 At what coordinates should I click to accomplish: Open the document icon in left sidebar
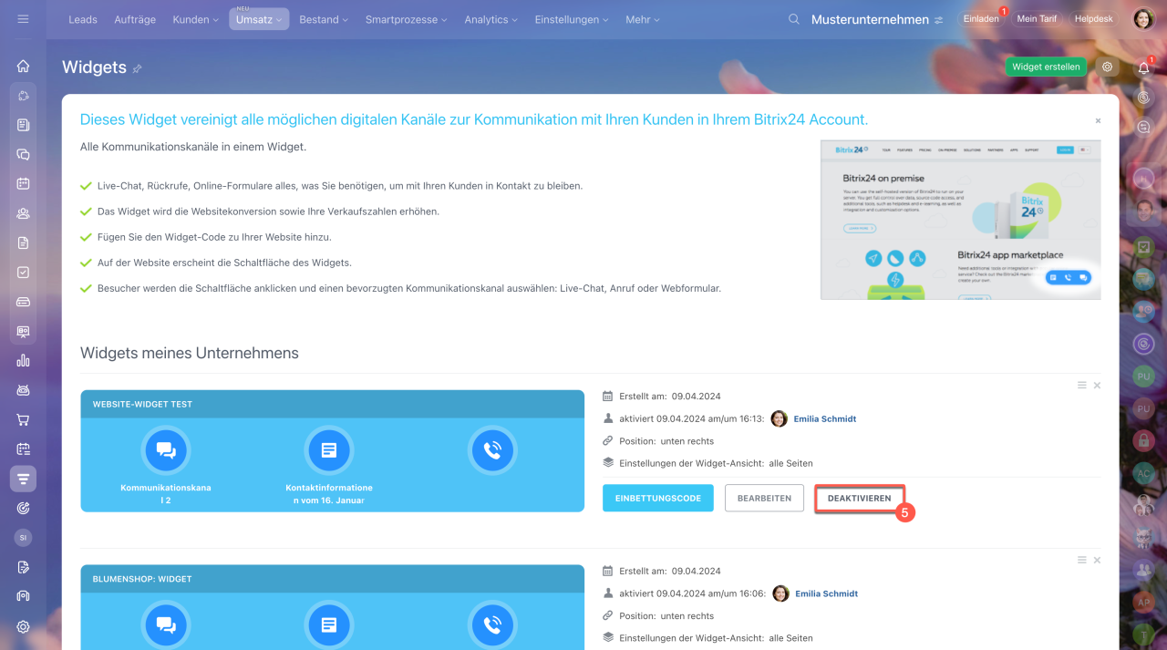tap(23, 242)
